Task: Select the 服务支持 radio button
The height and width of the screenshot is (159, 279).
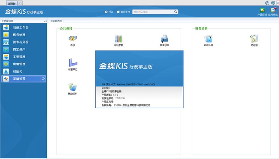Action: (118, 12)
